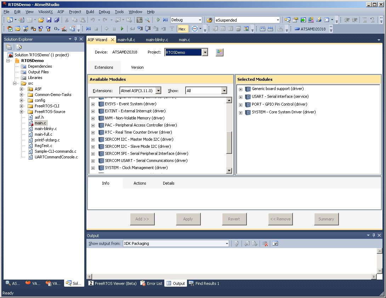Image resolution: width=386 pixels, height=298 pixels.
Task: Expand the Generic board support selected module
Action: [x=240, y=89]
